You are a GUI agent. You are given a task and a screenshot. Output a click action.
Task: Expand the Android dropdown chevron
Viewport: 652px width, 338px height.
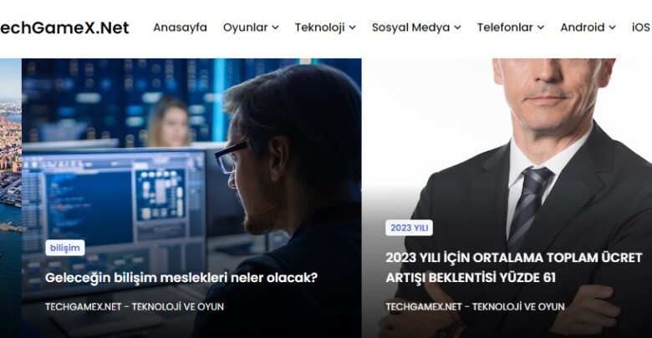click(612, 28)
